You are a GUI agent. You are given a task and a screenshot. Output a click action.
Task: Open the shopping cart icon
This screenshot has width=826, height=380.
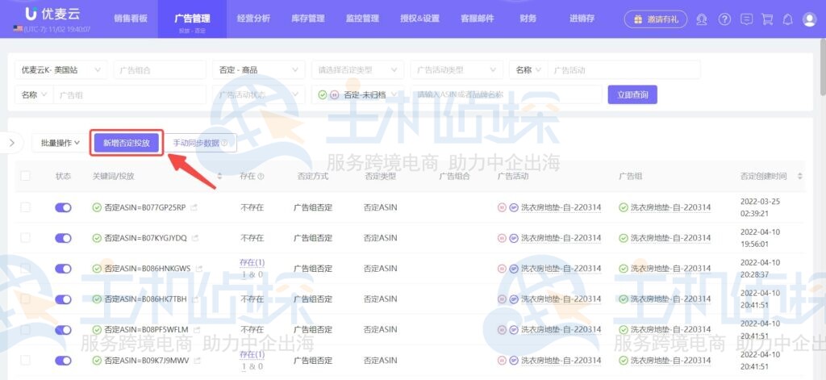(767, 19)
